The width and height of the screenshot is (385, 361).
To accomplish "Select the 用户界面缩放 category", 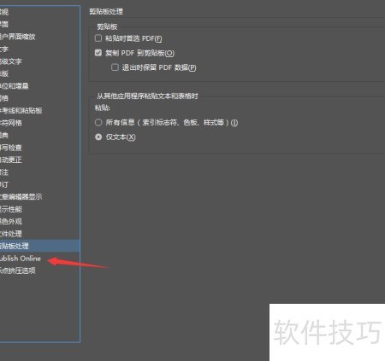I will click(x=39, y=37).
